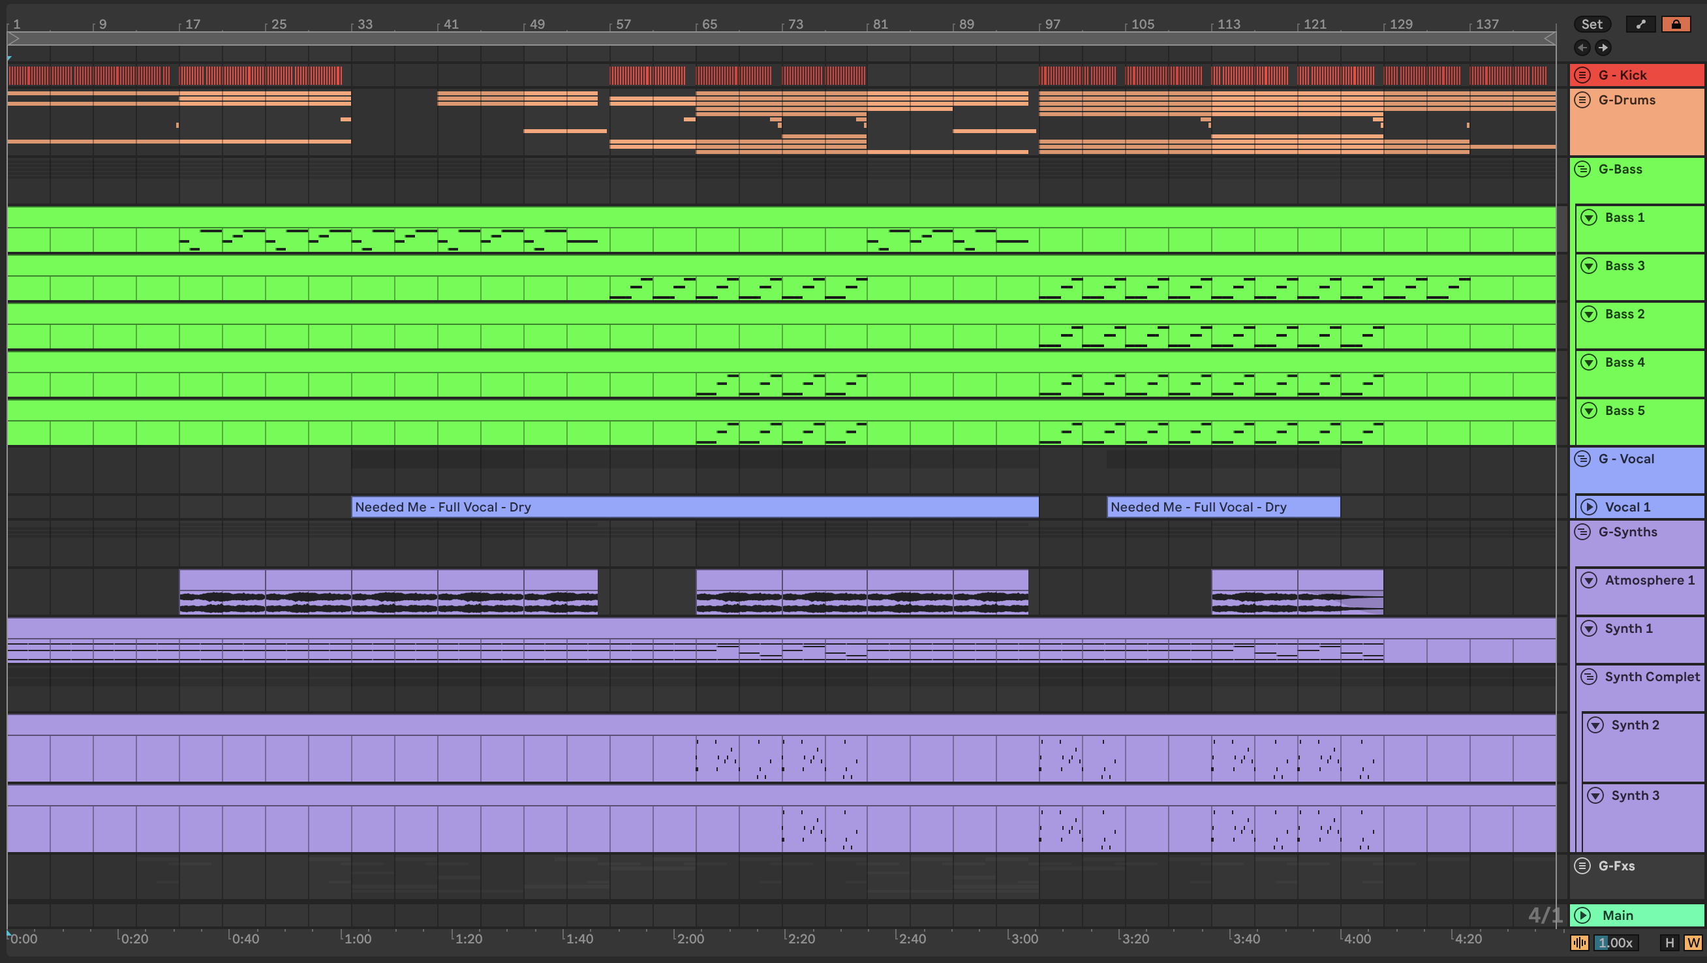Unfold the Atmosphere 1 track arrow
The image size is (1707, 963).
tap(1589, 580)
